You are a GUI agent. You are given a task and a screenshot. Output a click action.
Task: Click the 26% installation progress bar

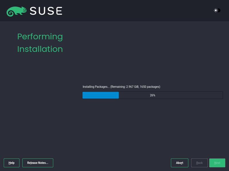(153, 95)
